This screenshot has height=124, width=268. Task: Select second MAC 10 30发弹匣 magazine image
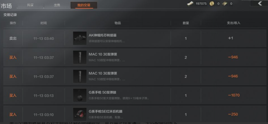click(x=80, y=77)
